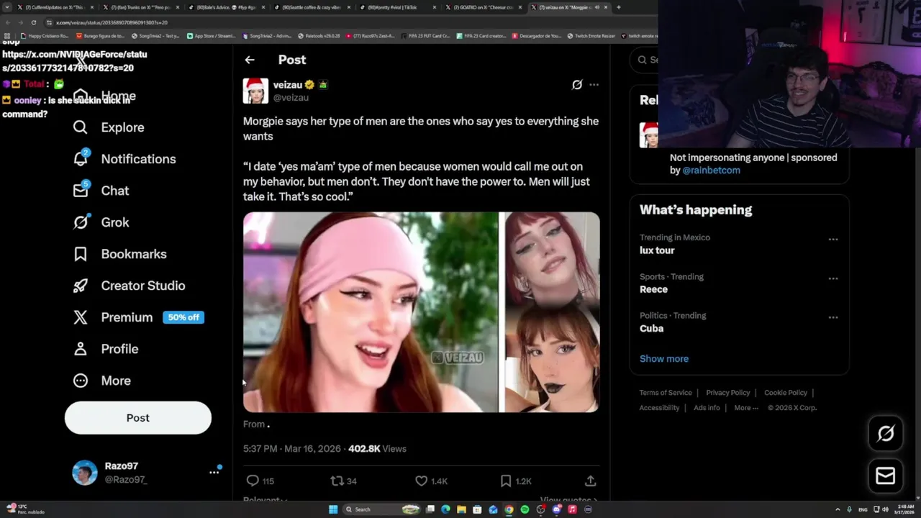Open Twitch Emote Resizer bookmark
Viewport: 921px width, 518px height.
click(591, 35)
